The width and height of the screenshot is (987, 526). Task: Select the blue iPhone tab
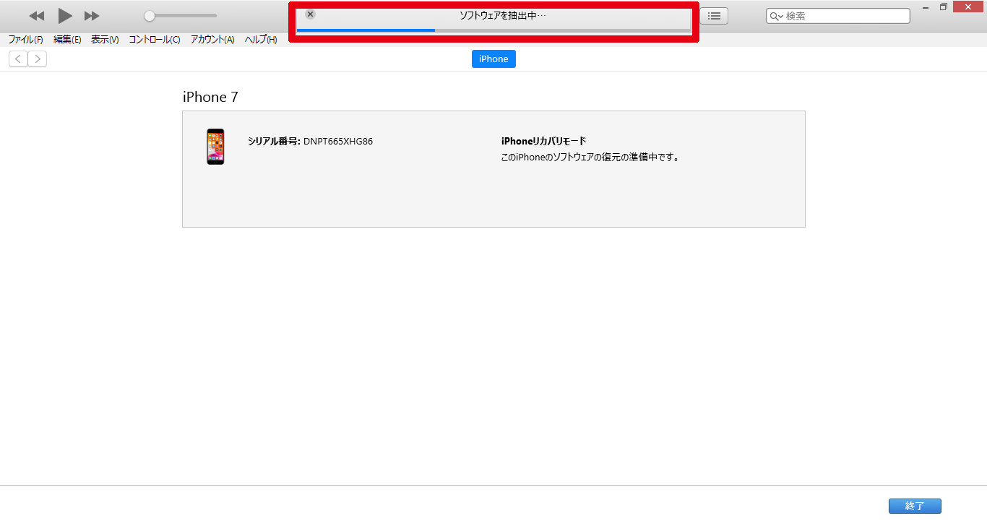pos(493,59)
